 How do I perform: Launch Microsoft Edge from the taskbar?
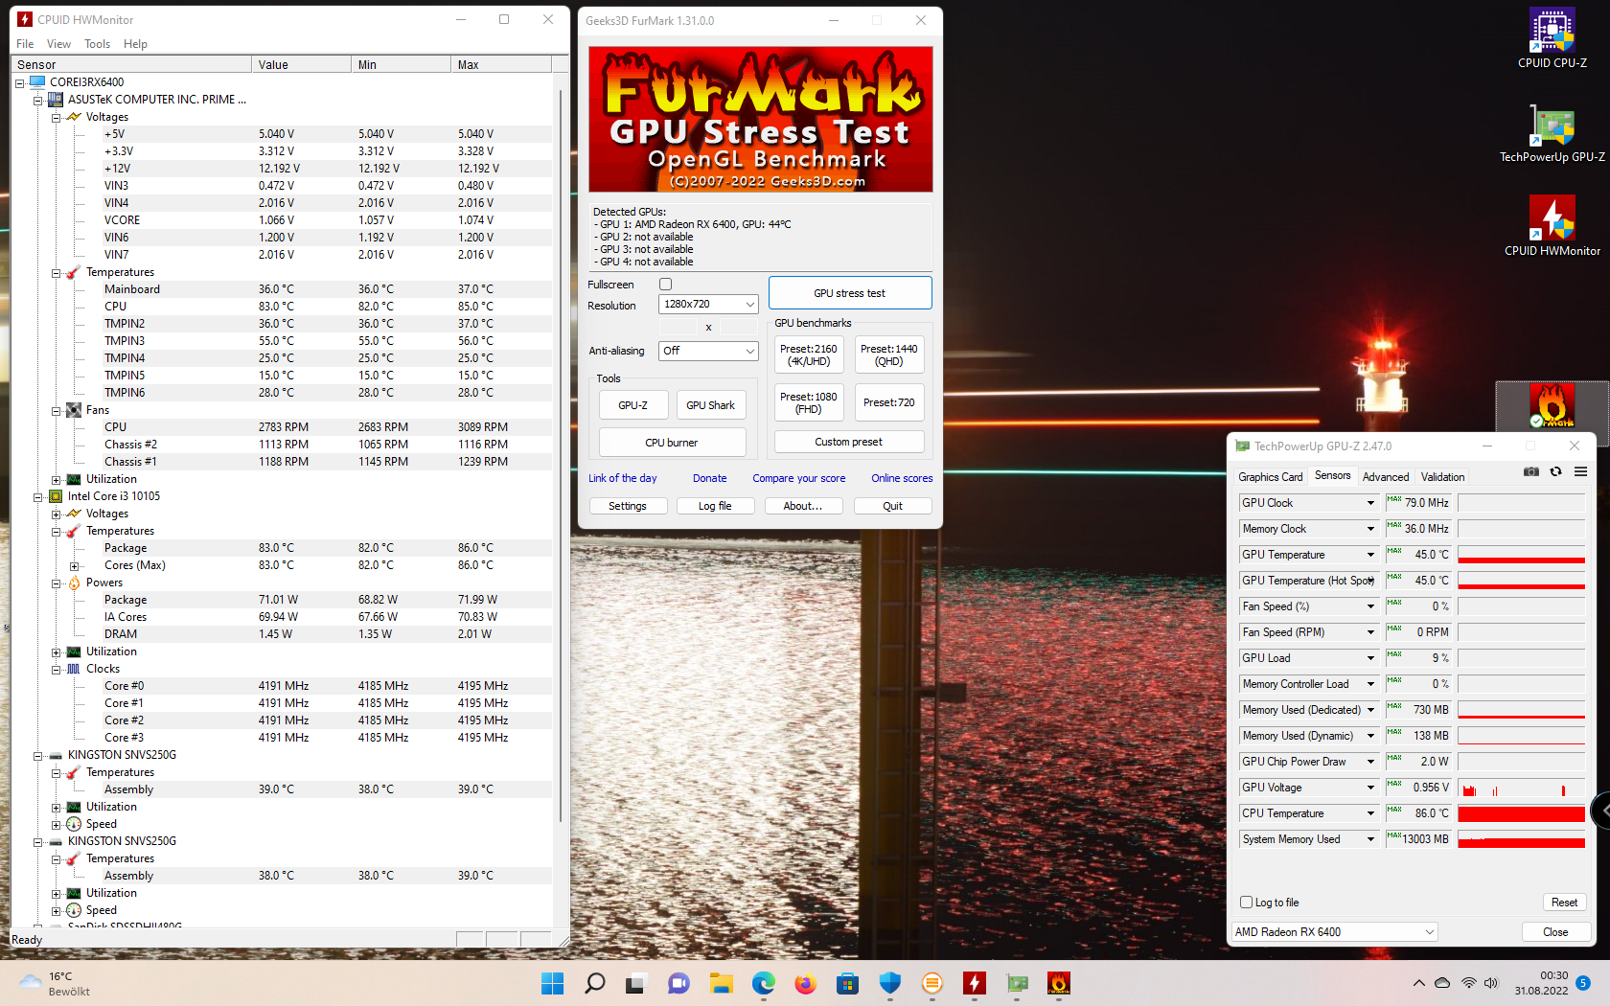click(x=763, y=983)
